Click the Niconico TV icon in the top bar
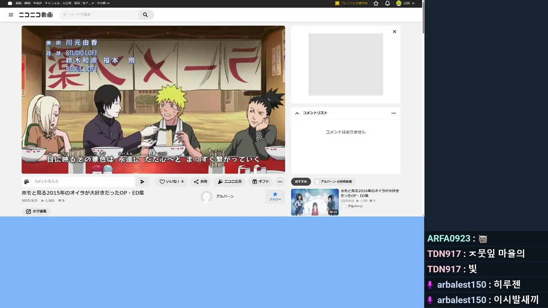Viewport: 548px width, 308px height. point(10,3)
